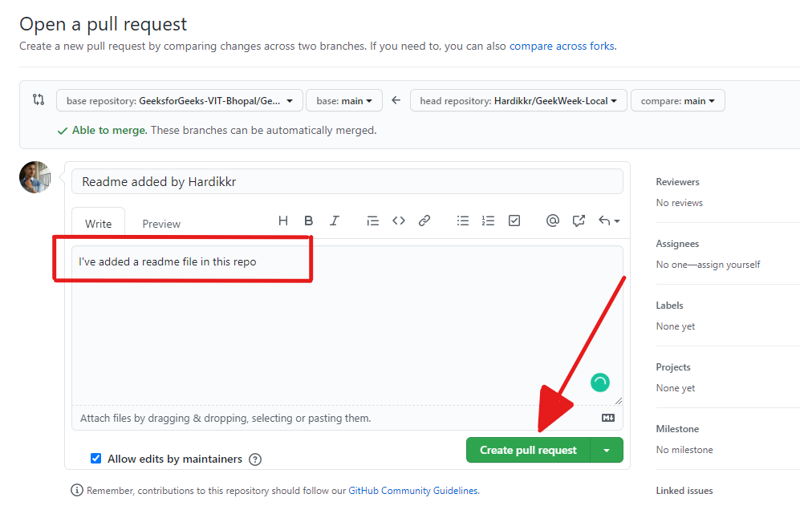This screenshot has height=506, width=800.
Task: Click the pull request title field
Action: pos(347,181)
